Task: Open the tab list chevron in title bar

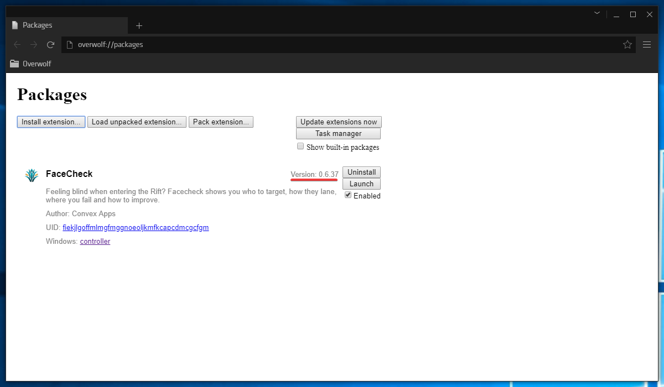Action: tap(597, 13)
